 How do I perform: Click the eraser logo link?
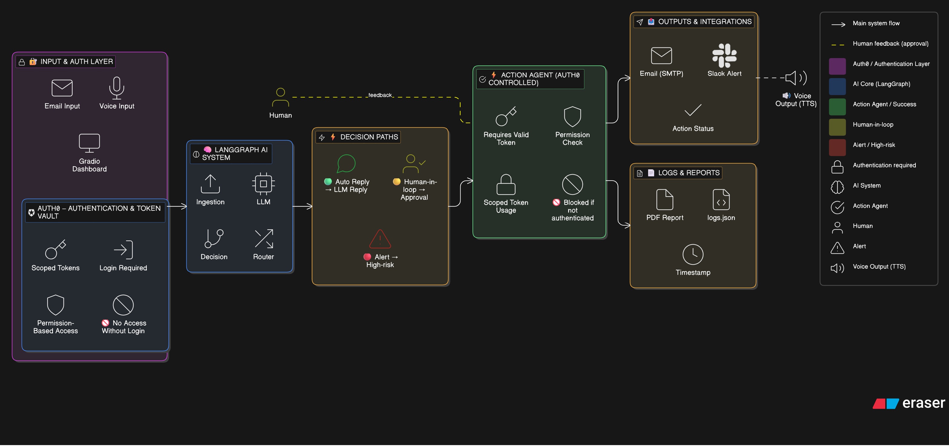pyautogui.click(x=908, y=403)
